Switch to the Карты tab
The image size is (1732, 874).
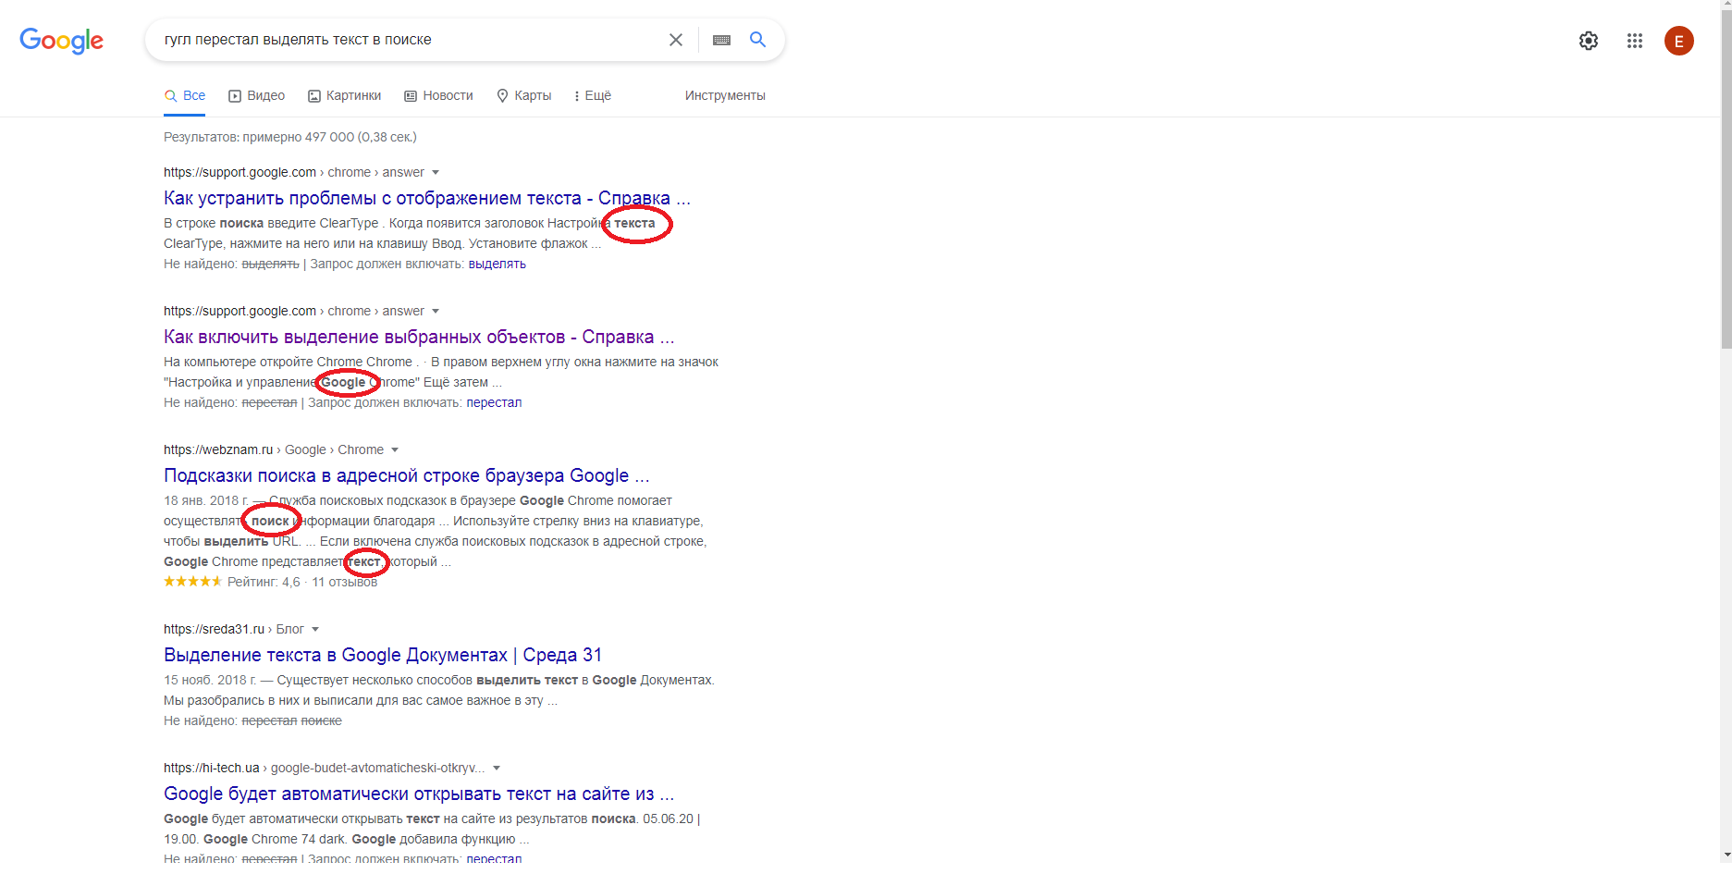524,95
